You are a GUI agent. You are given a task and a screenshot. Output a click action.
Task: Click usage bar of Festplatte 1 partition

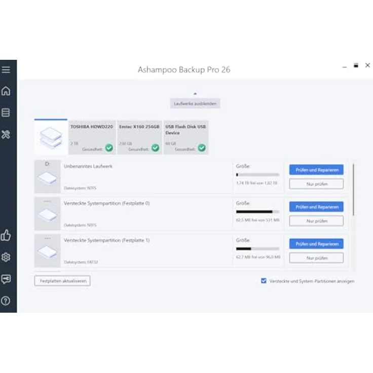point(257,249)
